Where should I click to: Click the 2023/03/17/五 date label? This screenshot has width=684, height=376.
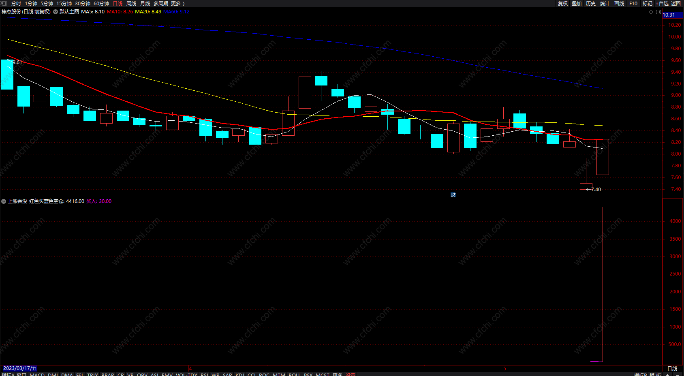[x=20, y=368]
